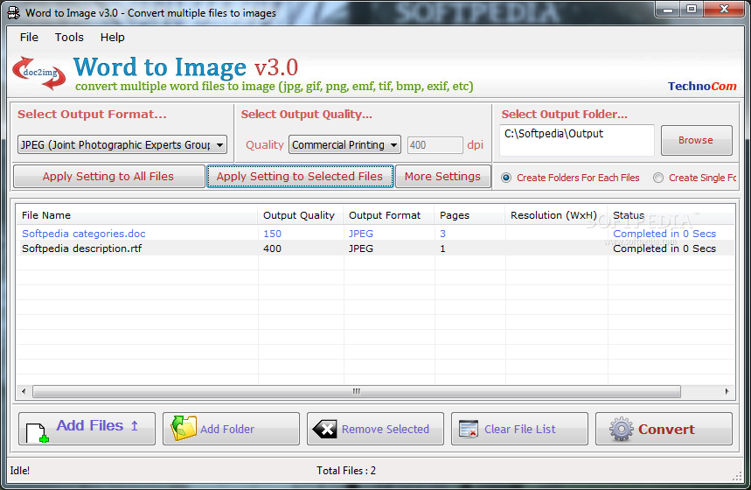751x490 pixels.
Task: Click quality value 150
Action: point(272,234)
